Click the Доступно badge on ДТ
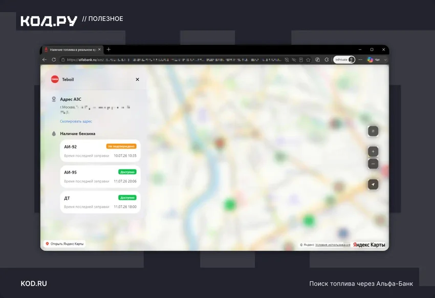 point(127,198)
